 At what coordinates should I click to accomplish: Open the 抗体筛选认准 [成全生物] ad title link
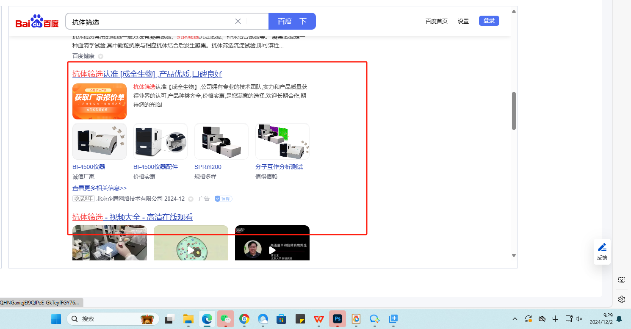[x=147, y=74]
